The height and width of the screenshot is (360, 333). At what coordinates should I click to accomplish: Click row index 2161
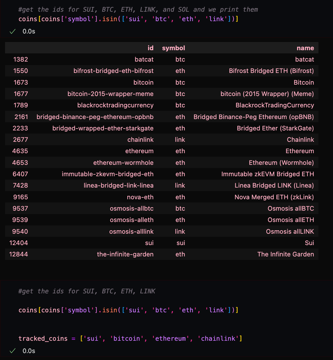coord(21,117)
